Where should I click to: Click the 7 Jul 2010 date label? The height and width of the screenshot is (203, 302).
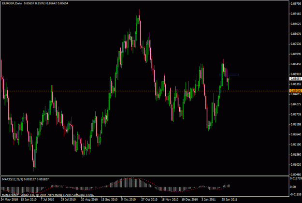pos(47,200)
